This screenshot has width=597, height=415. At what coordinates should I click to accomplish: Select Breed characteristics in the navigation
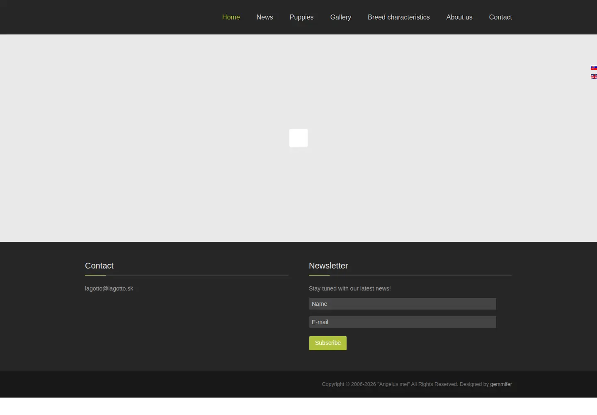click(x=399, y=17)
